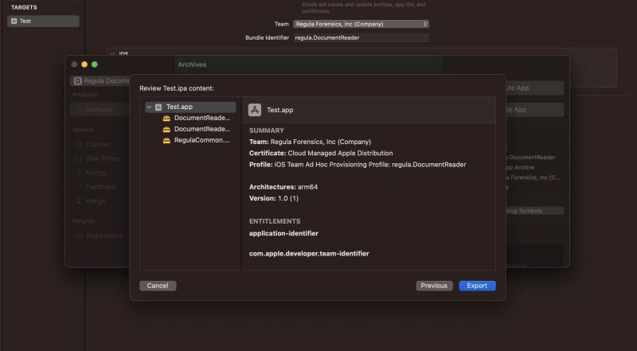Click Distribute App in Organizer window

tap(534, 88)
